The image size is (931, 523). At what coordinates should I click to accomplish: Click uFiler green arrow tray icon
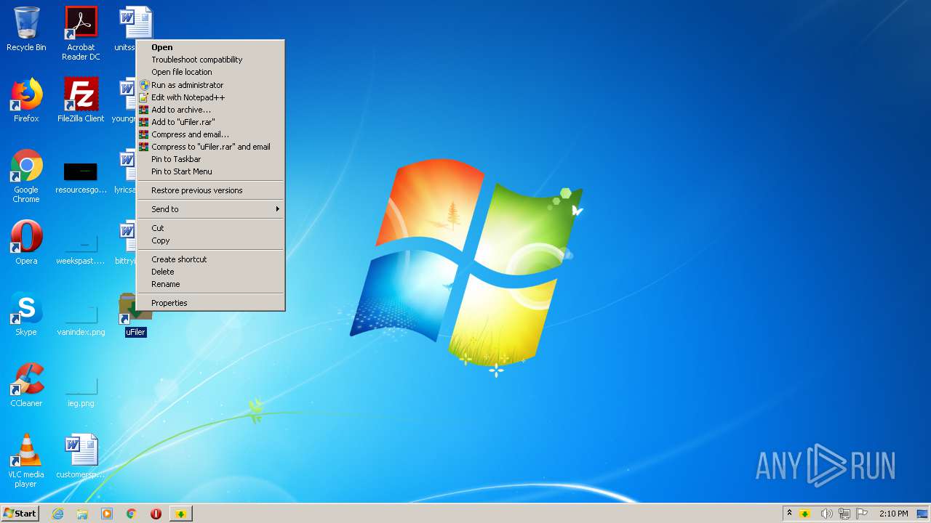point(805,514)
